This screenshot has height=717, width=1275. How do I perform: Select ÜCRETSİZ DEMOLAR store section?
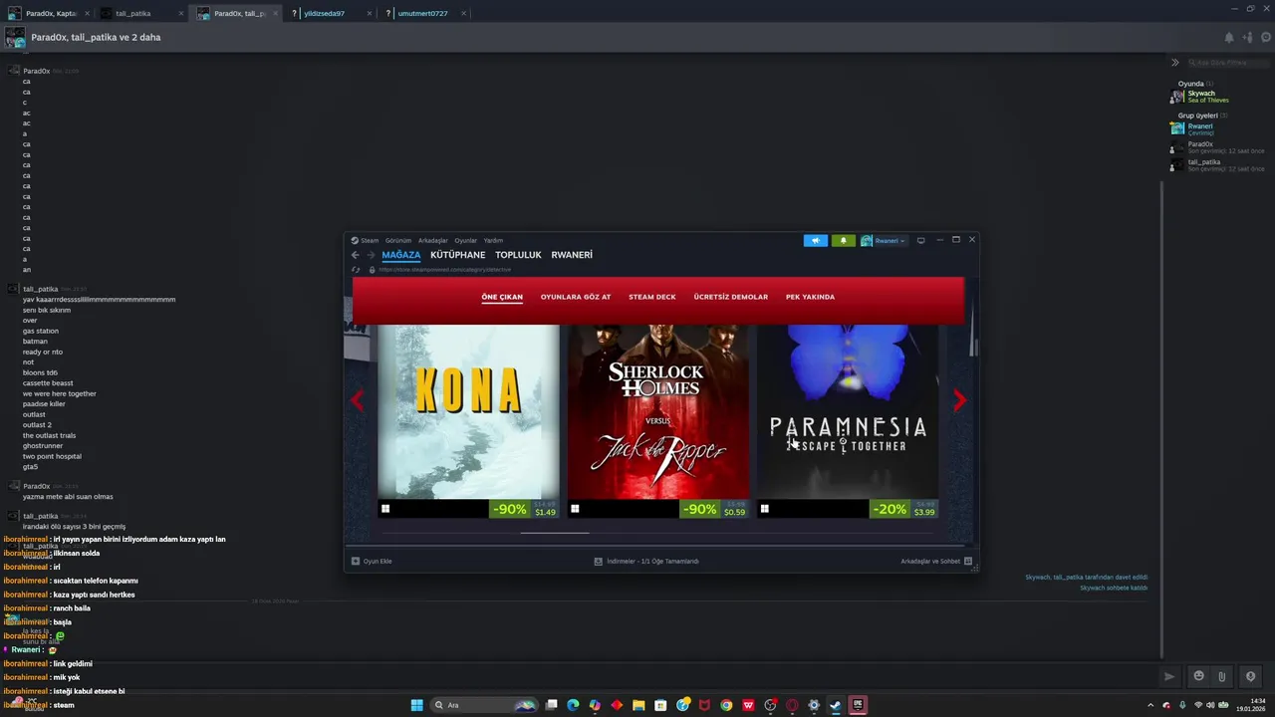731,297
